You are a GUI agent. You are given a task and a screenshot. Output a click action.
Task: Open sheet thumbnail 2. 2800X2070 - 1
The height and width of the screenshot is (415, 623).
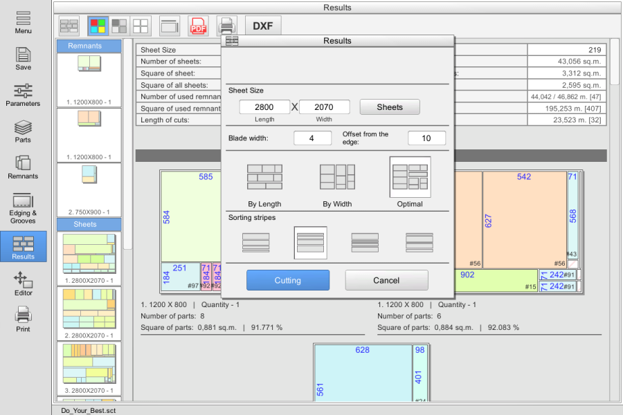pos(89,314)
